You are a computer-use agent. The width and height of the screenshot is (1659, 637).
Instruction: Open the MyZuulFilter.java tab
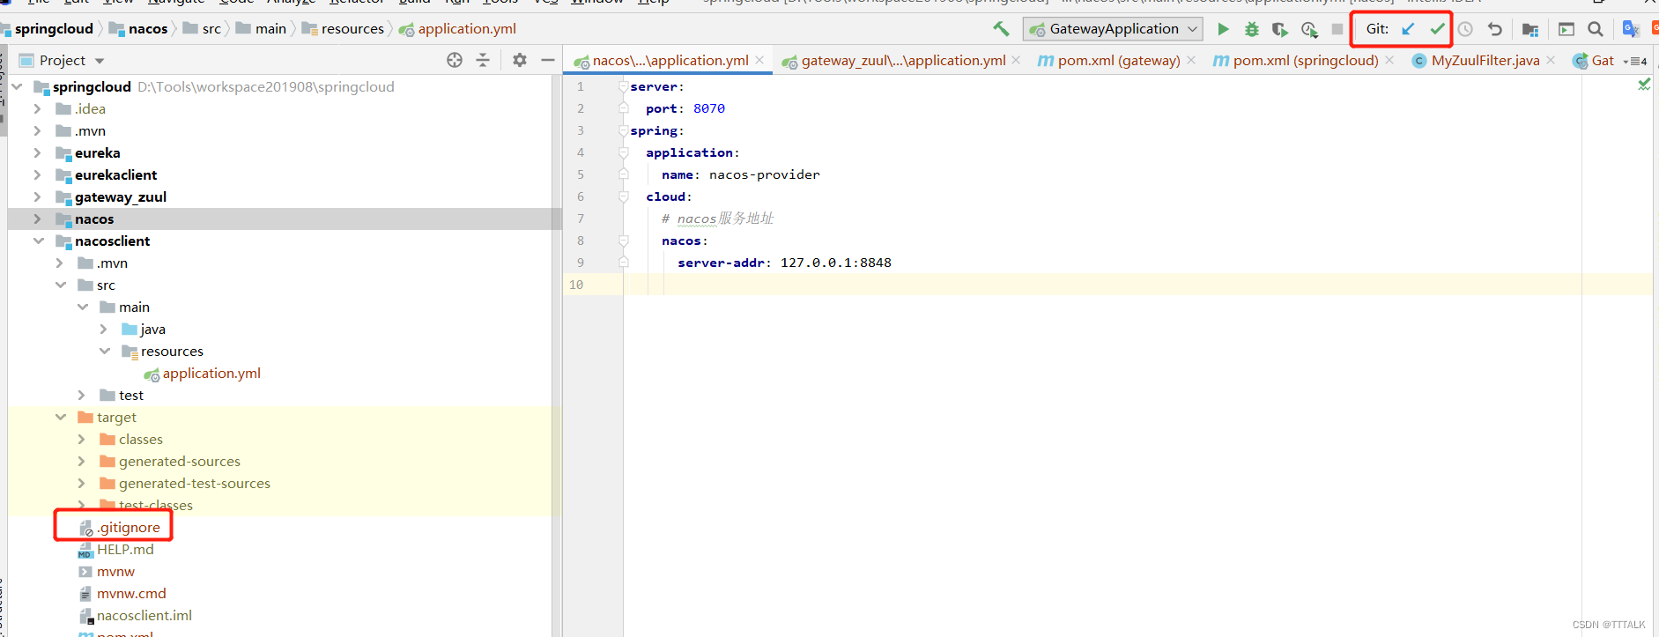click(x=1485, y=60)
